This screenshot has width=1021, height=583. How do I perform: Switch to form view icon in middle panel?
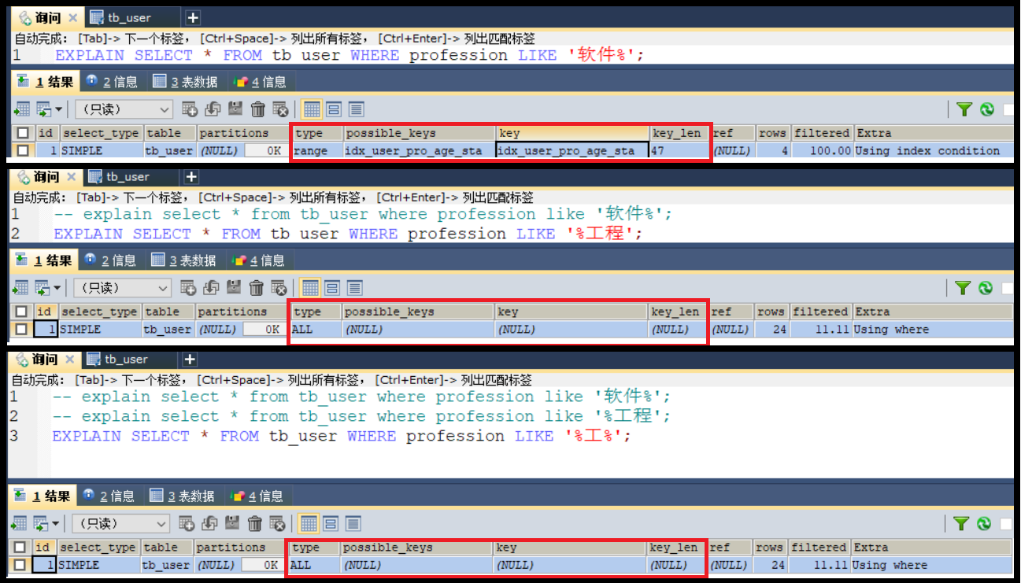(x=332, y=288)
